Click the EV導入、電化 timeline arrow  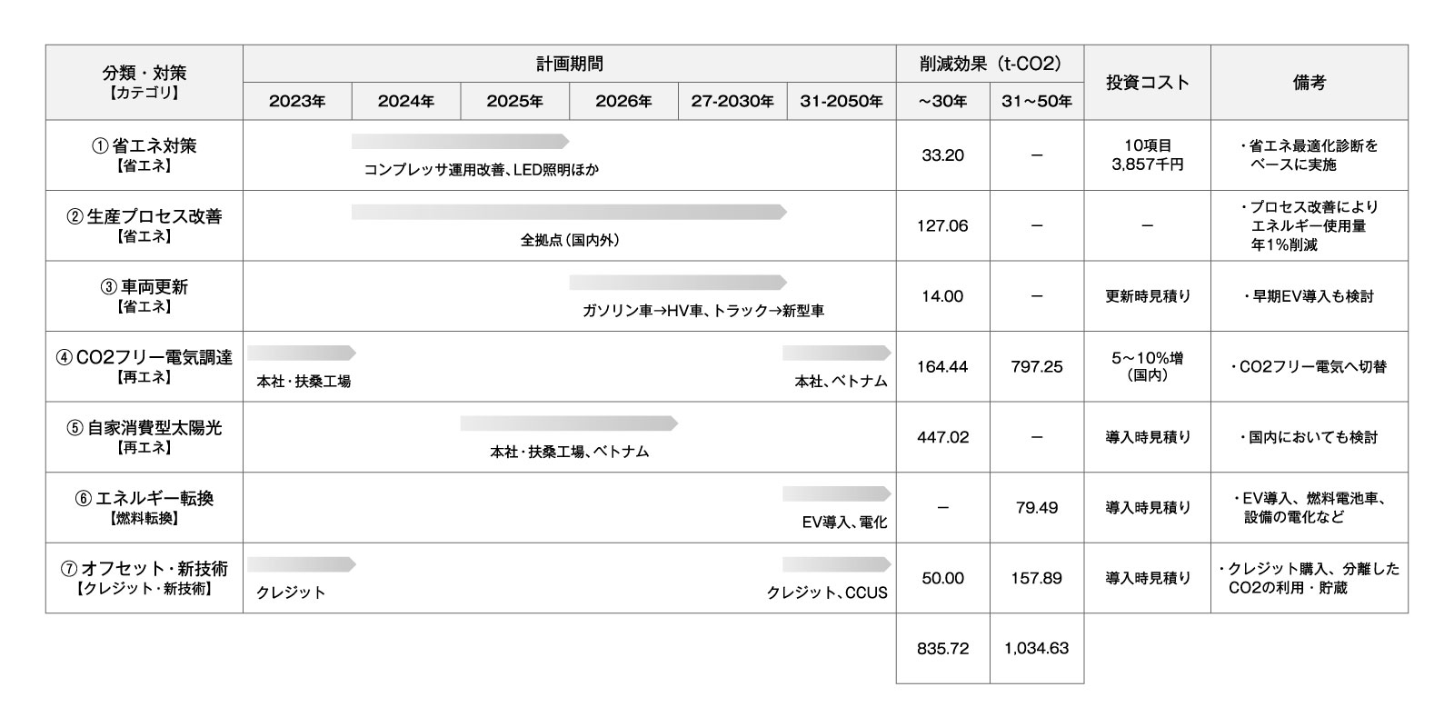click(x=836, y=493)
